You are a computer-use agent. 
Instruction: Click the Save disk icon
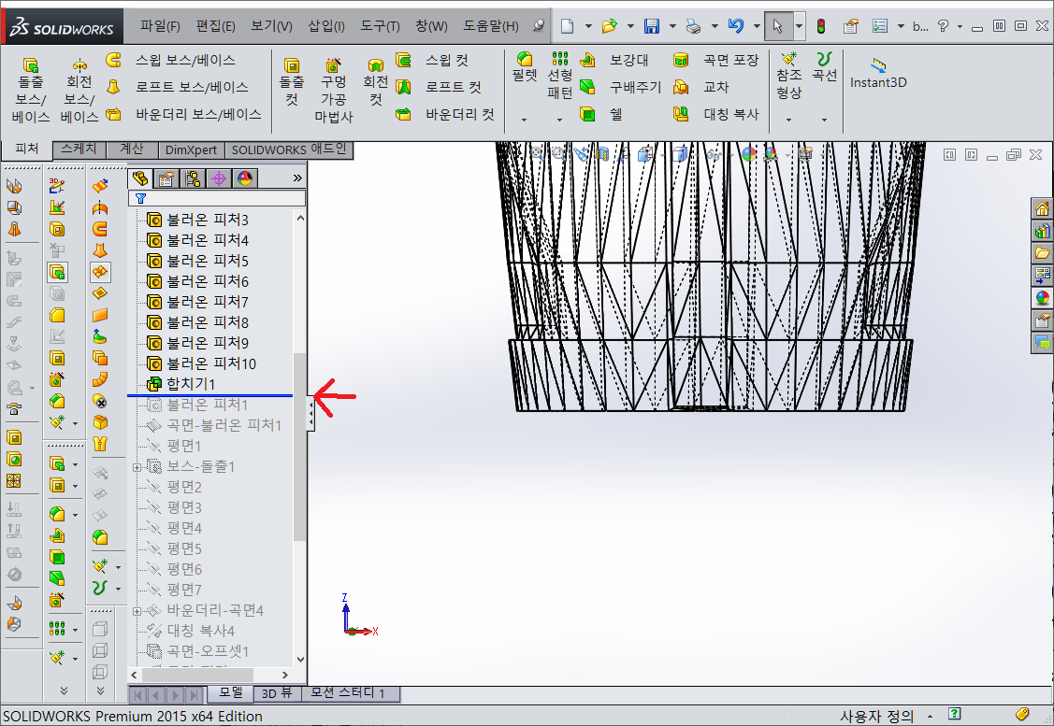(x=651, y=26)
